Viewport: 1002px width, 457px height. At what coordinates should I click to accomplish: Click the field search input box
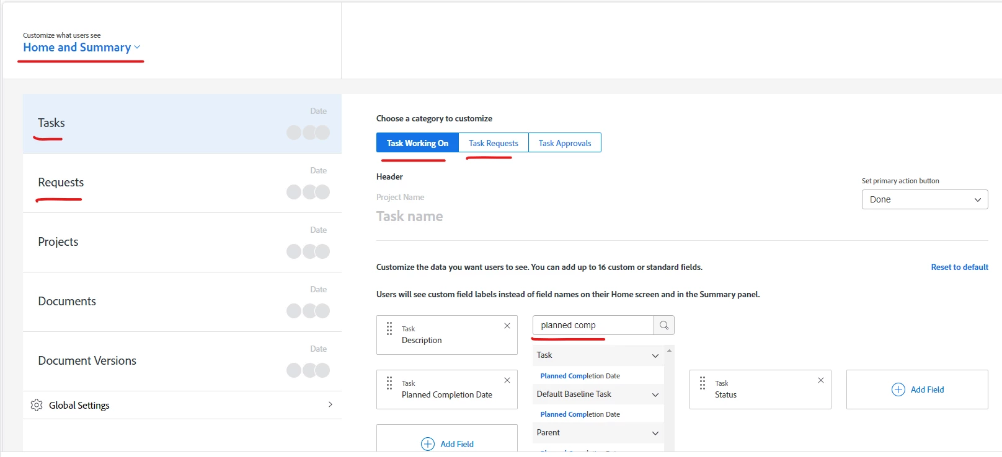point(593,325)
